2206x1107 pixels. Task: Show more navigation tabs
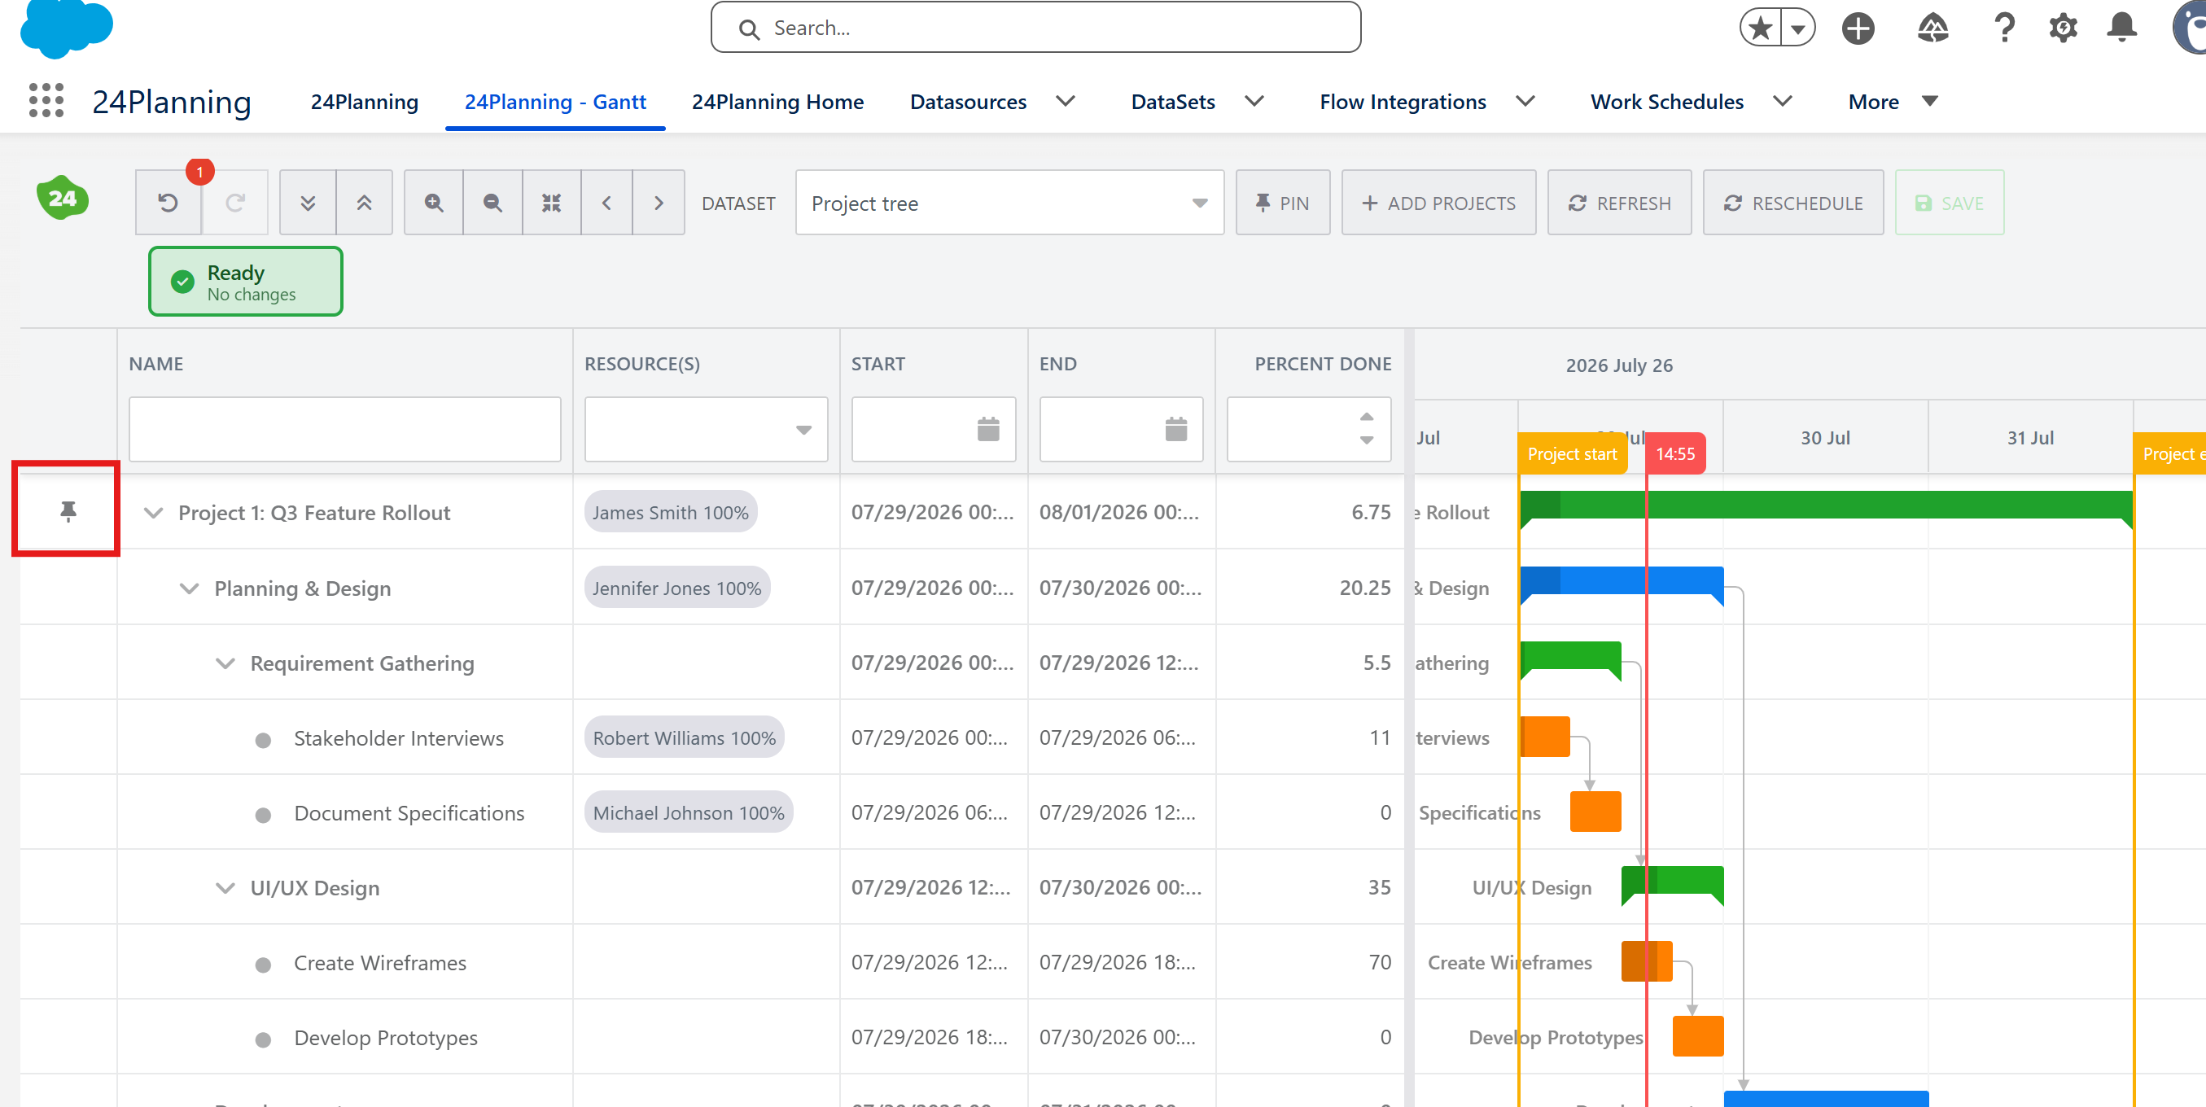[1893, 102]
